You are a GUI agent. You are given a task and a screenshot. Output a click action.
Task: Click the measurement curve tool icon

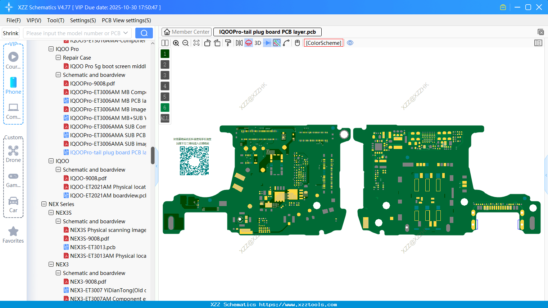click(286, 43)
